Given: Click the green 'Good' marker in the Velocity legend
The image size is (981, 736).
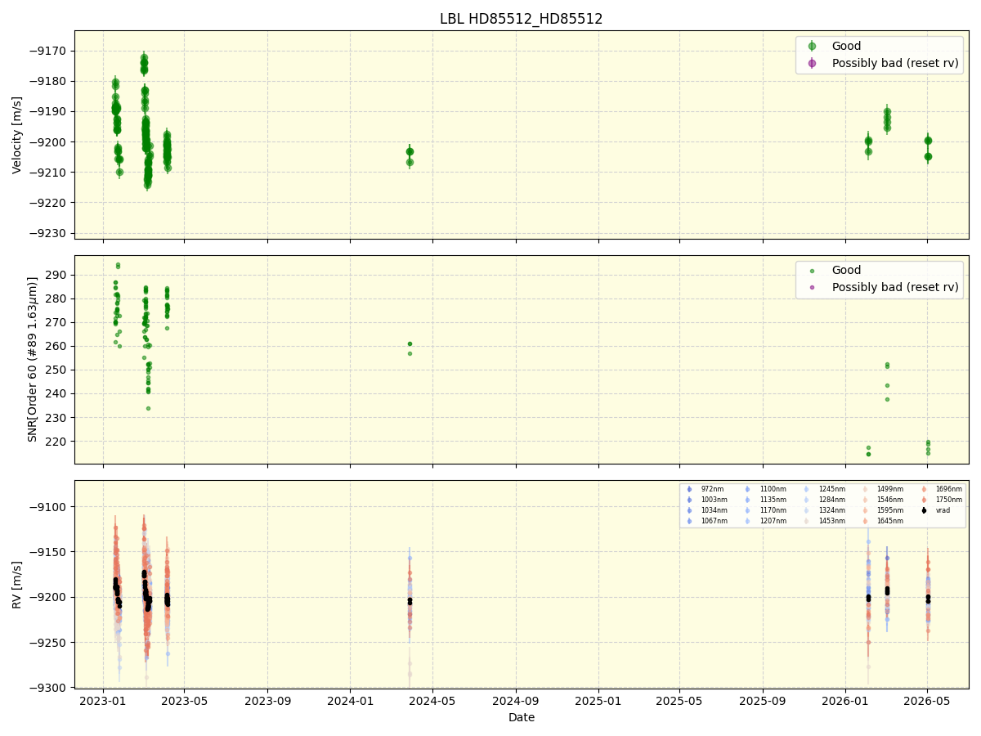Looking at the screenshot, I should (812, 46).
